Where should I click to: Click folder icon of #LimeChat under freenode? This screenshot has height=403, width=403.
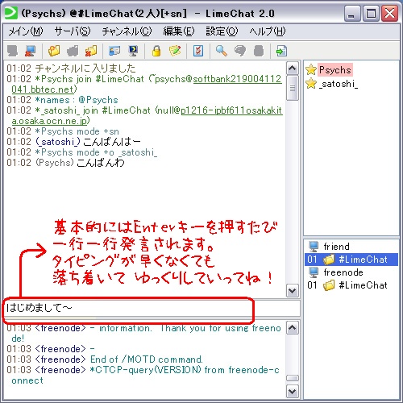[329, 285]
